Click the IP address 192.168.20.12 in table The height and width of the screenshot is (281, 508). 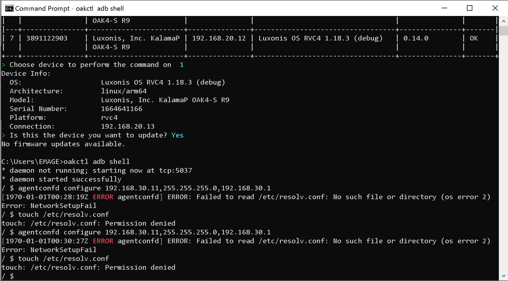point(219,38)
